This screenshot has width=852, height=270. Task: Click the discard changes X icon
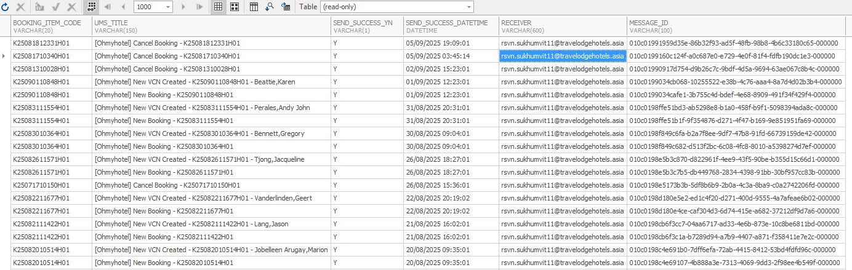[71, 7]
